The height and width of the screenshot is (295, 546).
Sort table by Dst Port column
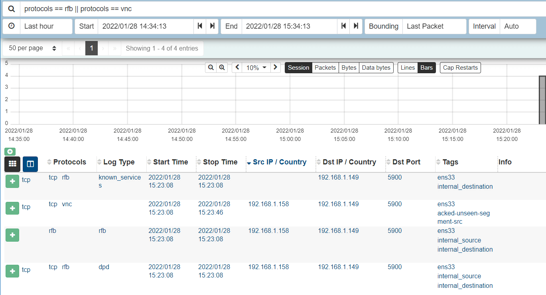(x=406, y=162)
